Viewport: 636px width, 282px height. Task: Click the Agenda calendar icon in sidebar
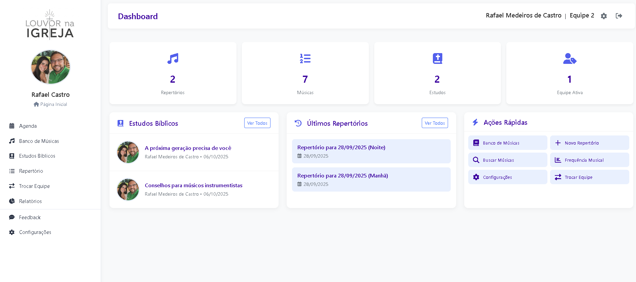(12, 126)
